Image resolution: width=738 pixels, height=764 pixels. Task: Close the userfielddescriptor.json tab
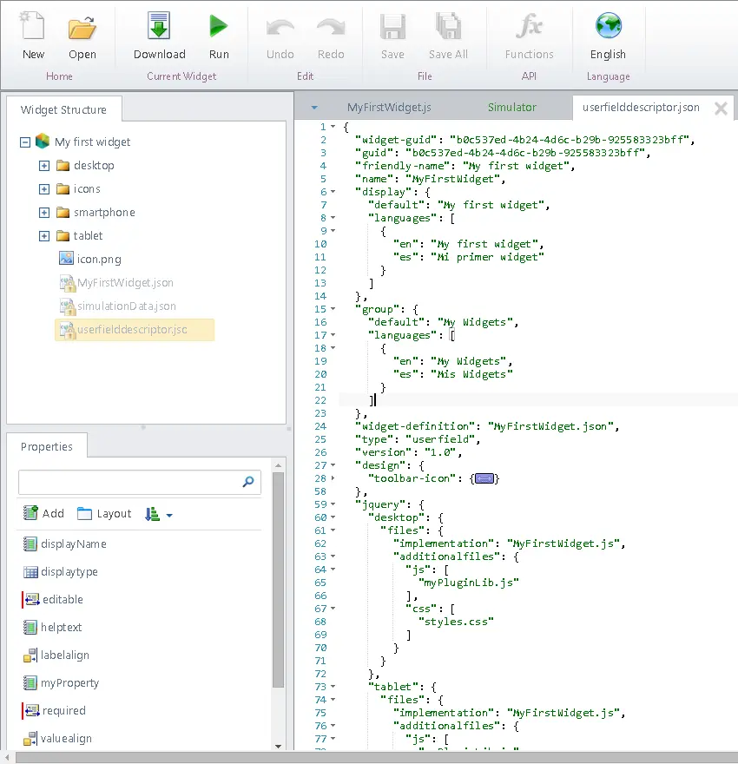[x=721, y=109]
